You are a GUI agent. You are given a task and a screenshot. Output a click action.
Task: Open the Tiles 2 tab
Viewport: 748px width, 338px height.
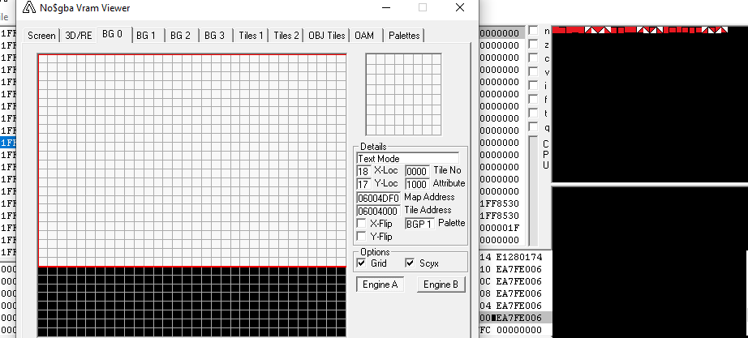(286, 36)
